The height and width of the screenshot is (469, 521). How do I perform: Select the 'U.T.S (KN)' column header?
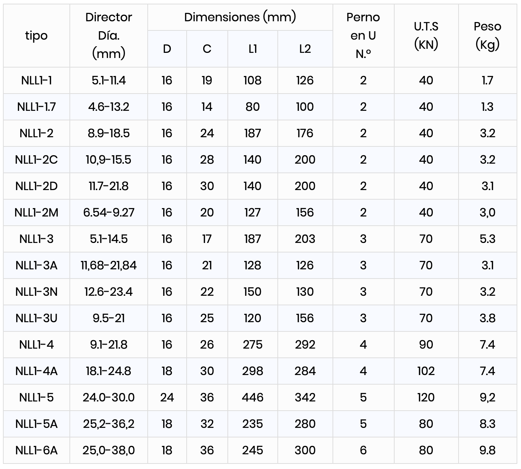tap(426, 36)
